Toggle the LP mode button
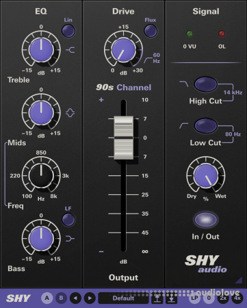 click(194, 298)
